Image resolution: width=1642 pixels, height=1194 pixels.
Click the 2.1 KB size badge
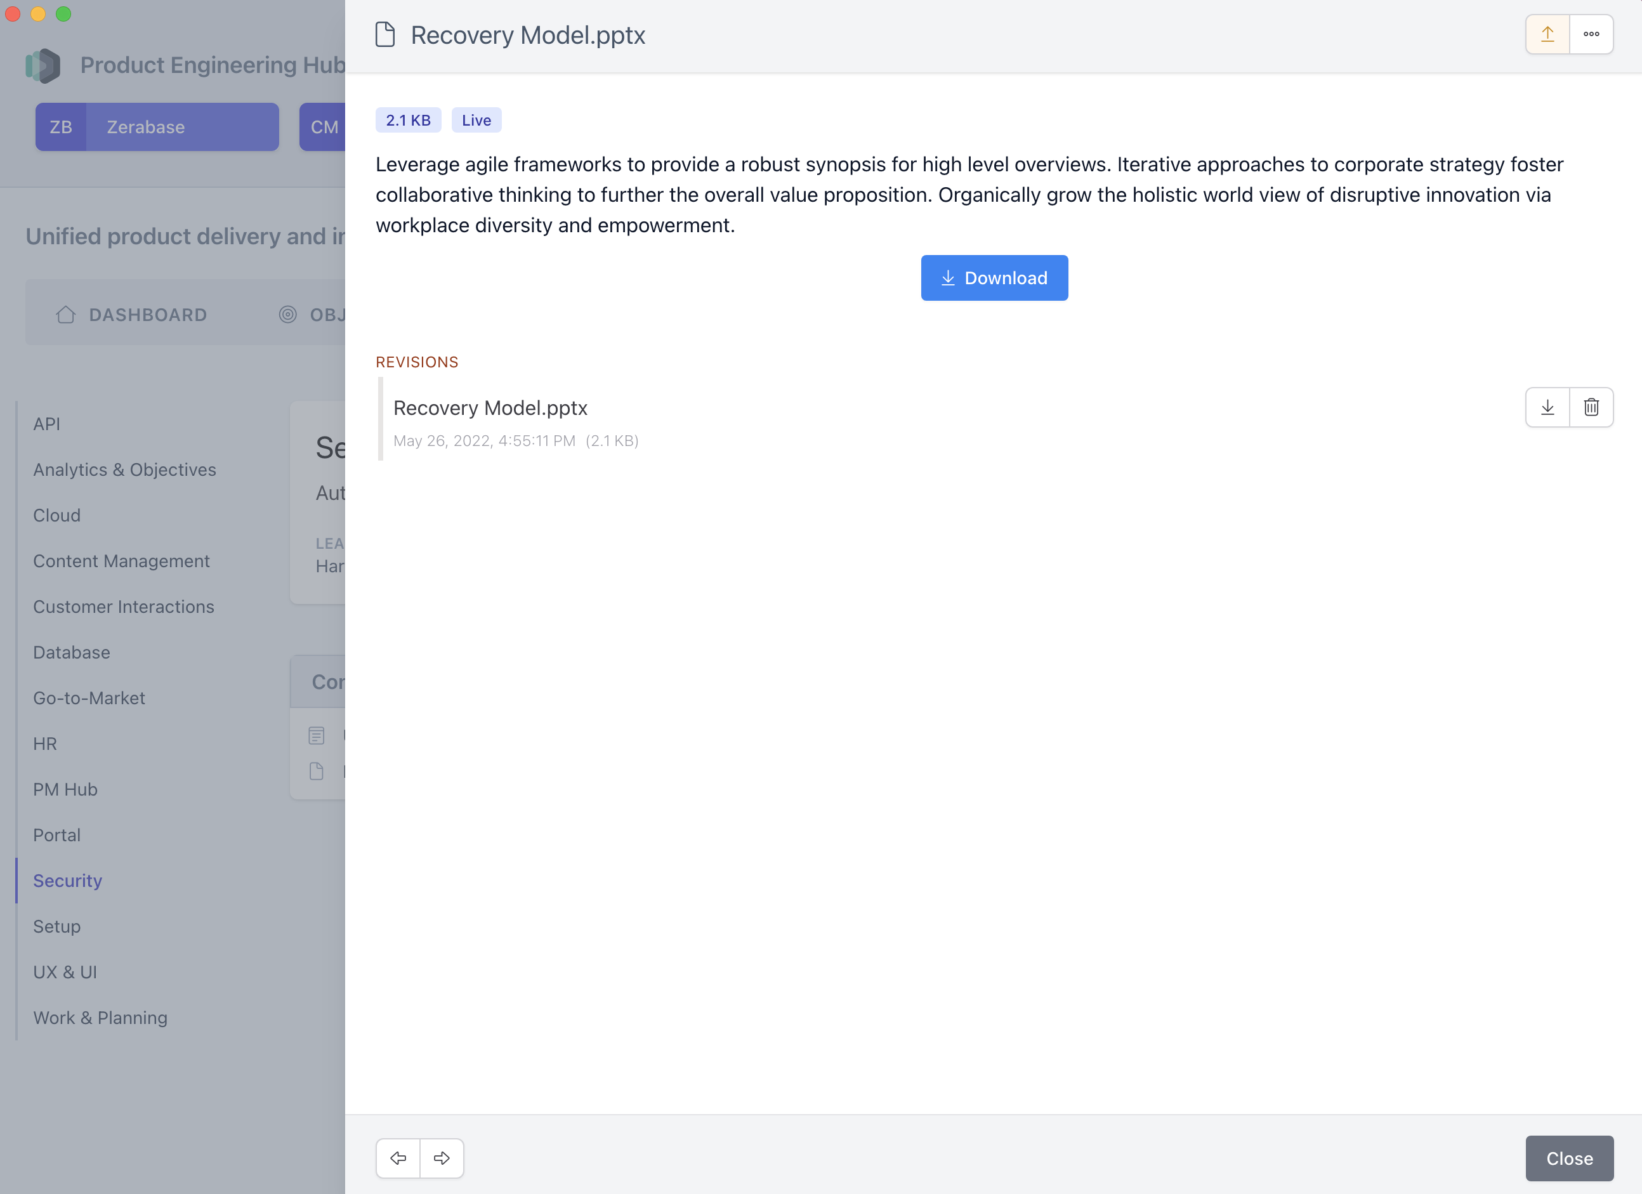(407, 120)
